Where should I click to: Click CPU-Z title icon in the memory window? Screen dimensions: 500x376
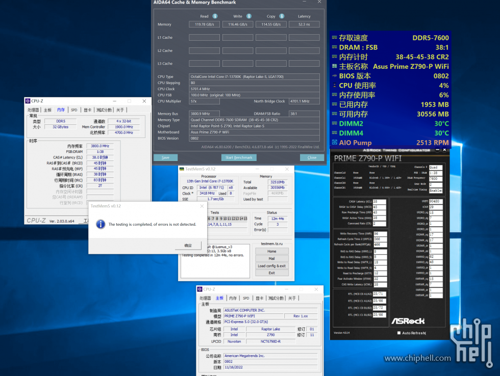point(28,101)
